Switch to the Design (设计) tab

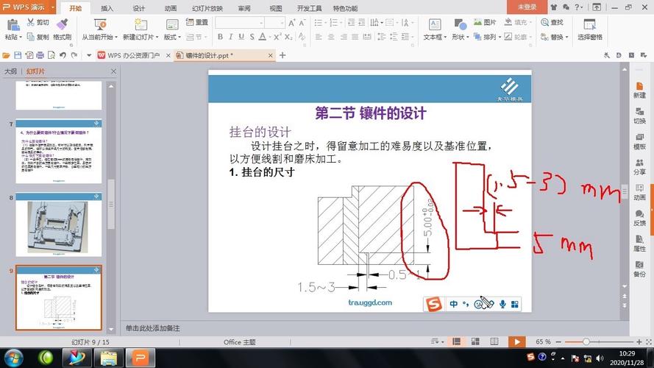click(x=138, y=8)
